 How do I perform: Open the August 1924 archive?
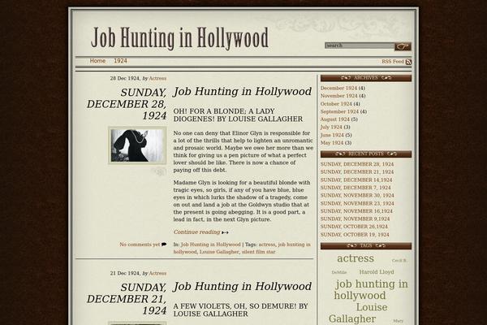click(335, 119)
